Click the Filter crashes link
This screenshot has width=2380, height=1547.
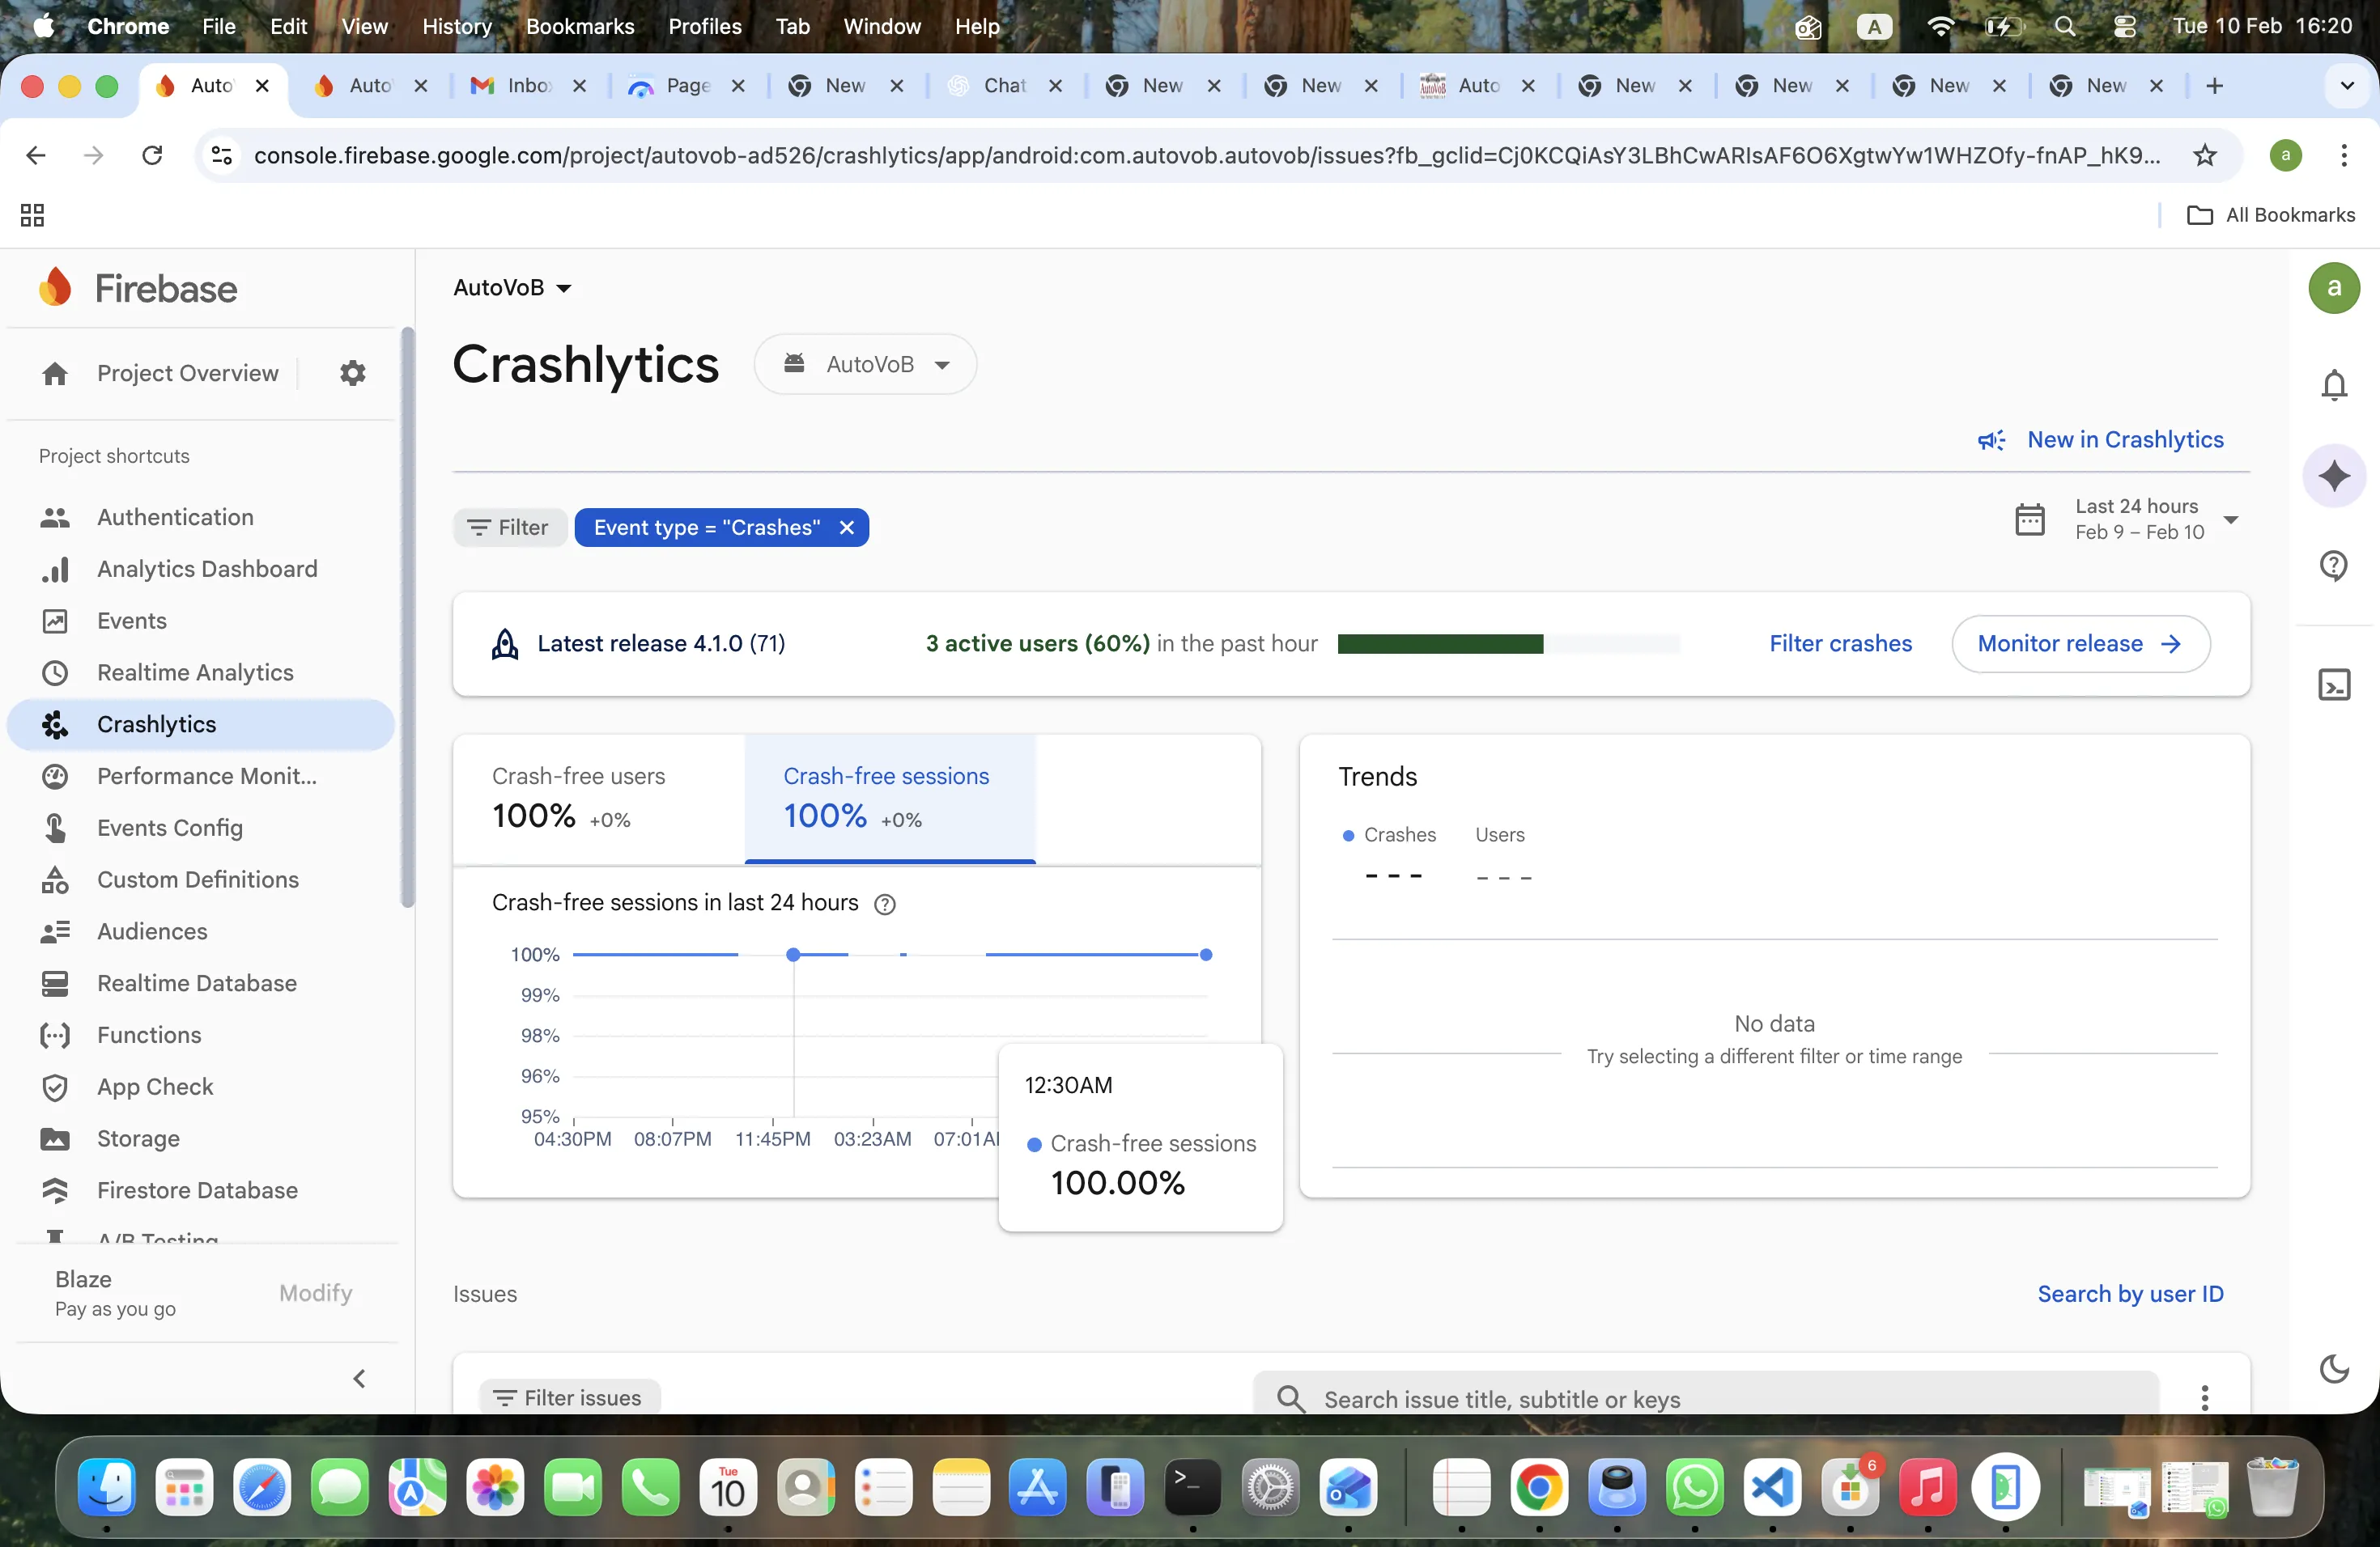1840,643
